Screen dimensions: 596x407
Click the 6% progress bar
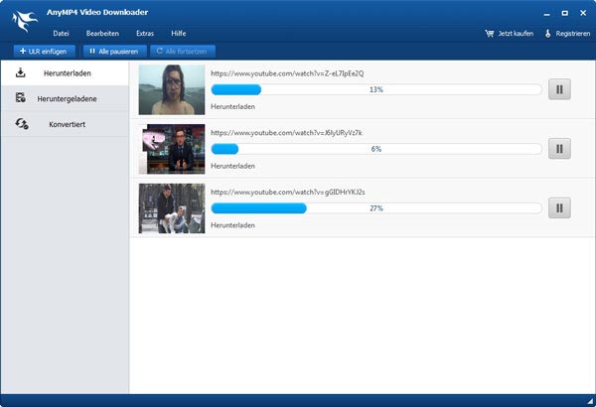[376, 149]
